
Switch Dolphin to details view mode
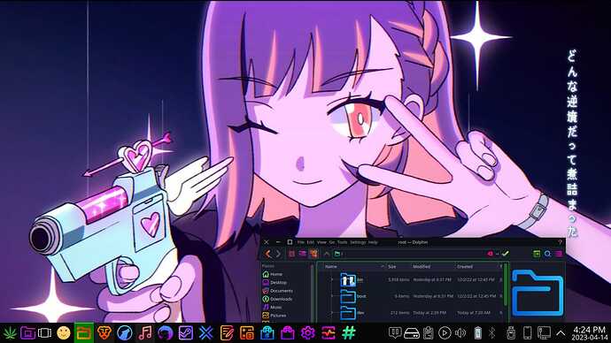coord(313,254)
